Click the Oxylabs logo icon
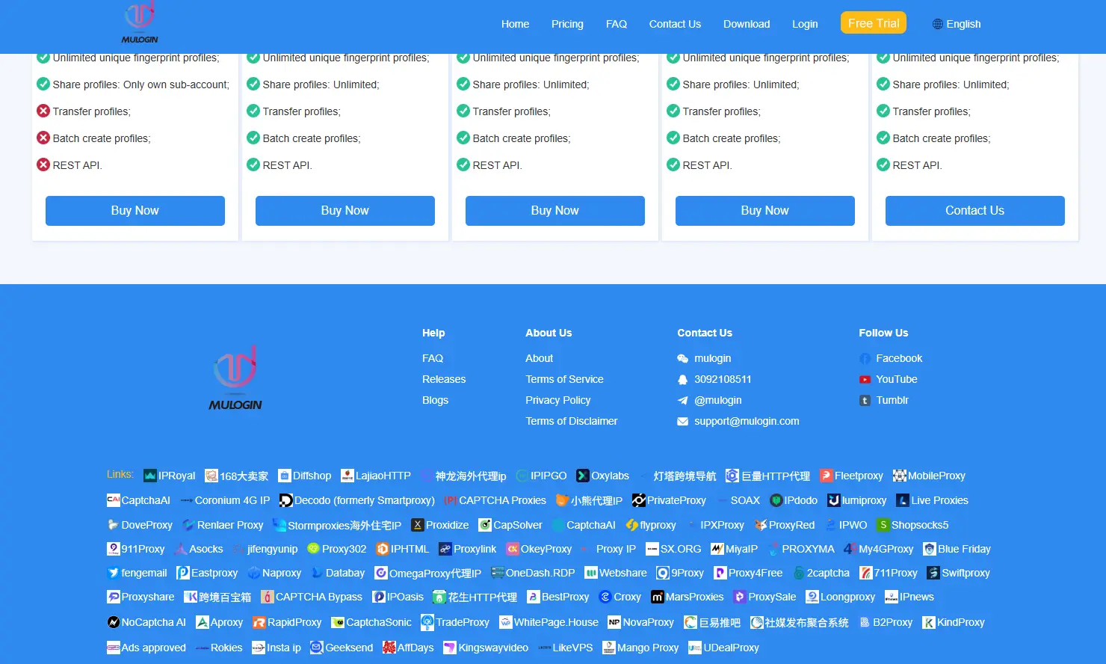The width and height of the screenshot is (1106, 664). [583, 476]
